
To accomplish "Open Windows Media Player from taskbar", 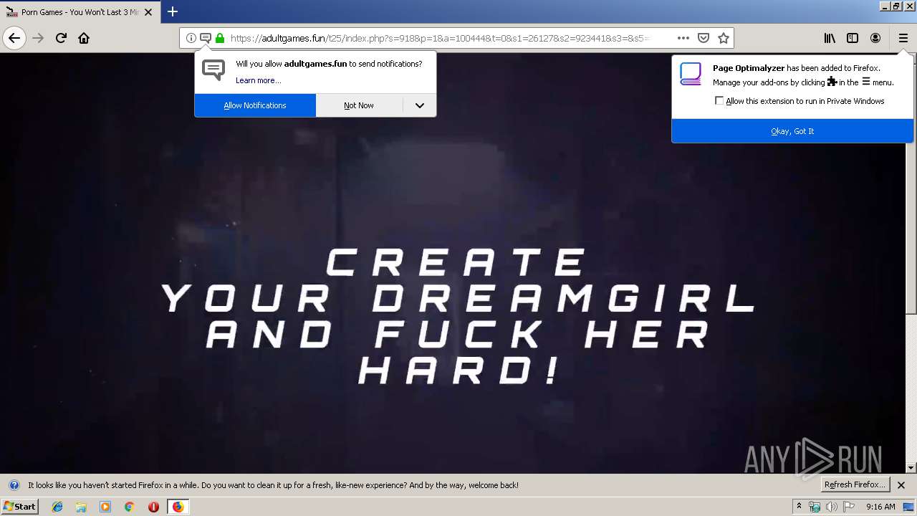I will (105, 507).
